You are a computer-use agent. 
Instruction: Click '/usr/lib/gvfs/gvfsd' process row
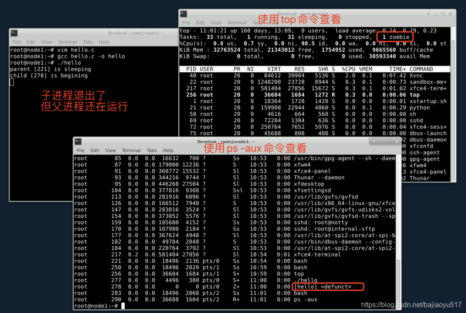click(x=235, y=197)
